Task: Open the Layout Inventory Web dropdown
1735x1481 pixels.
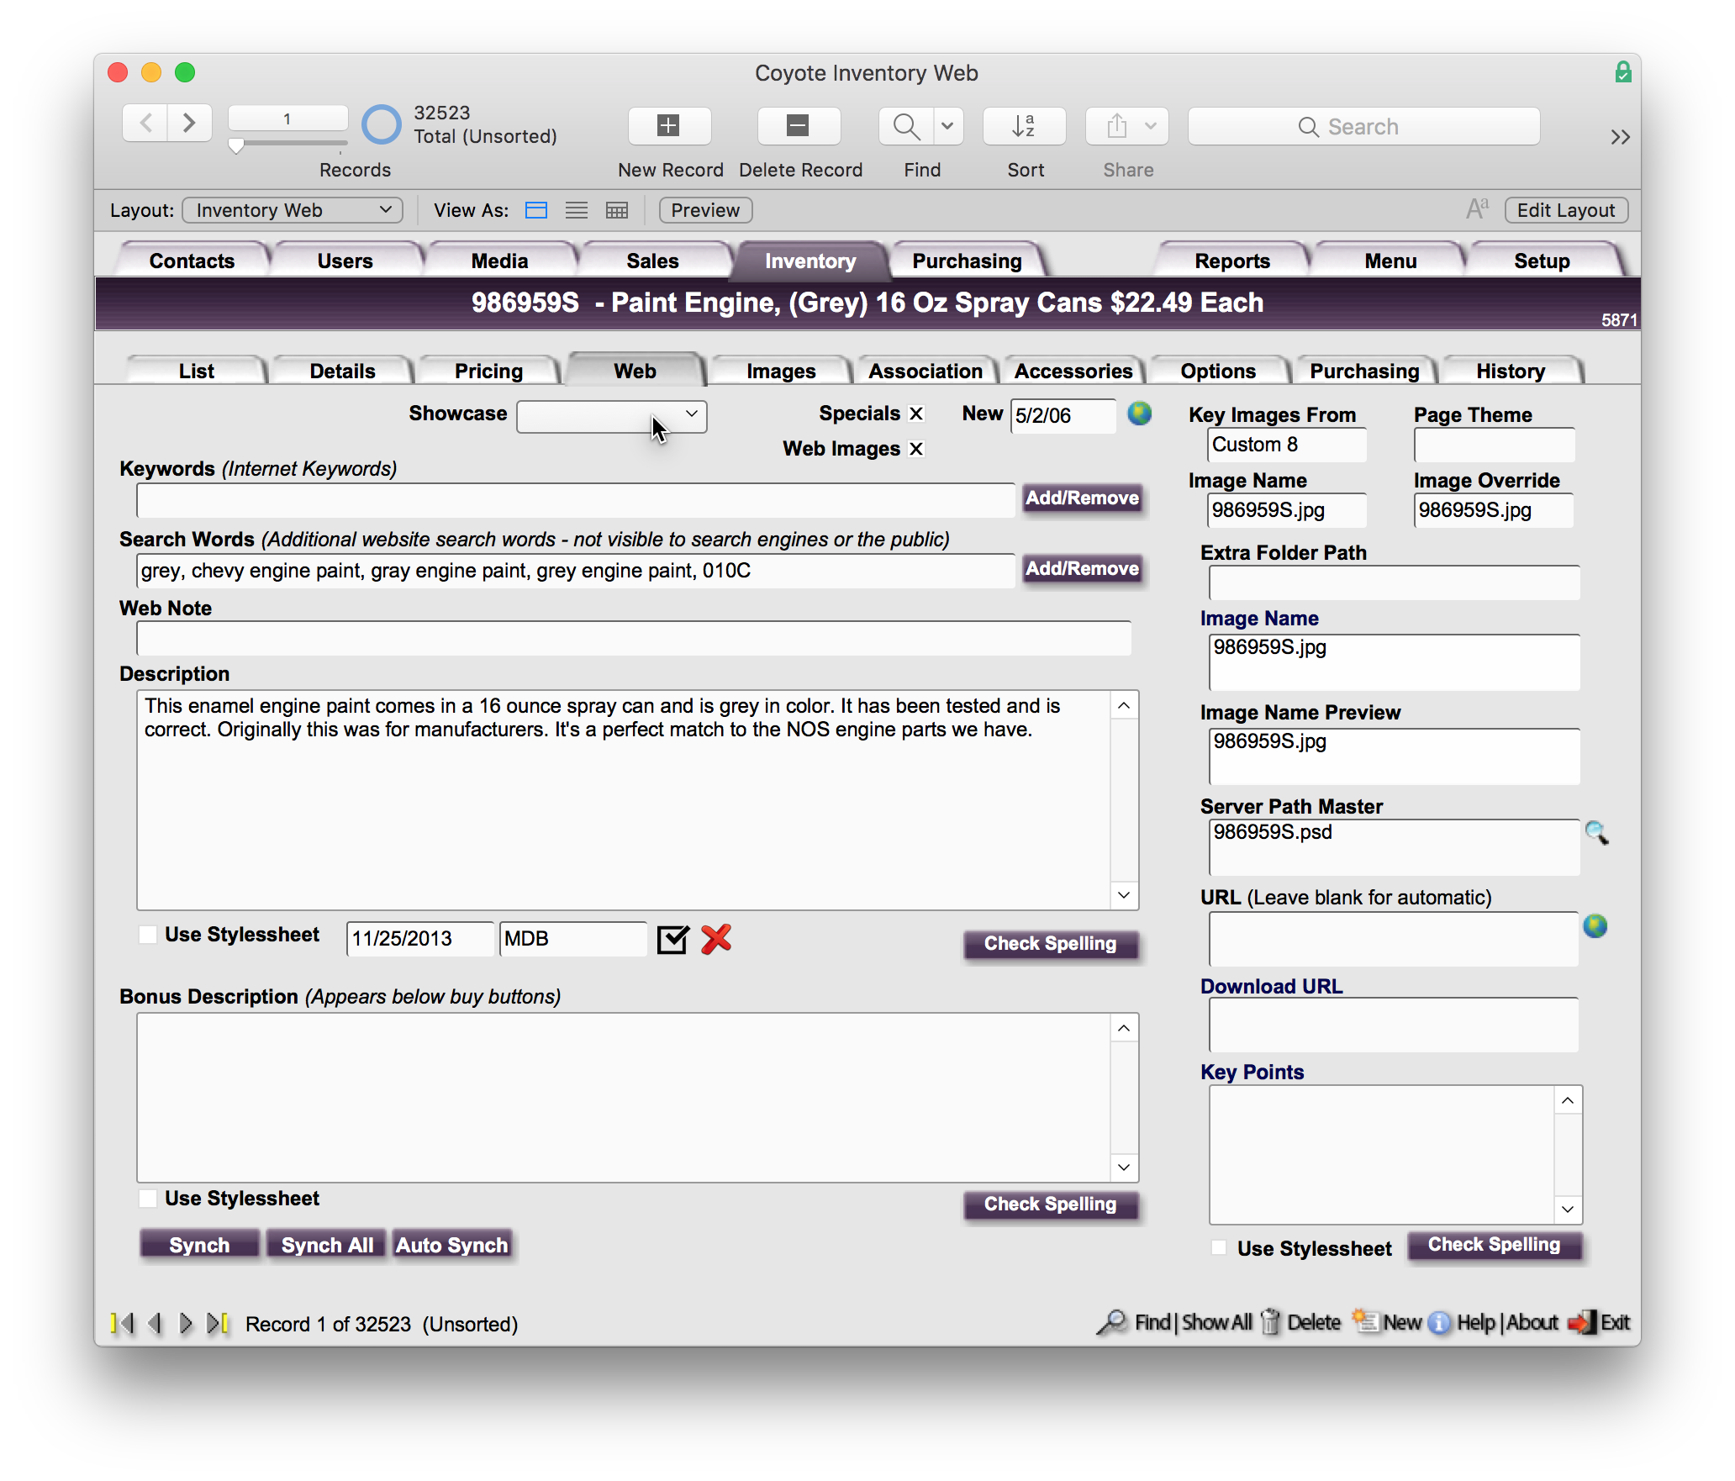Action: pyautogui.click(x=293, y=210)
